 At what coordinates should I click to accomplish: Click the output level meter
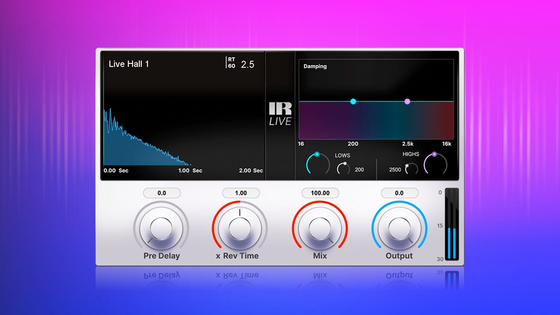[x=451, y=224]
